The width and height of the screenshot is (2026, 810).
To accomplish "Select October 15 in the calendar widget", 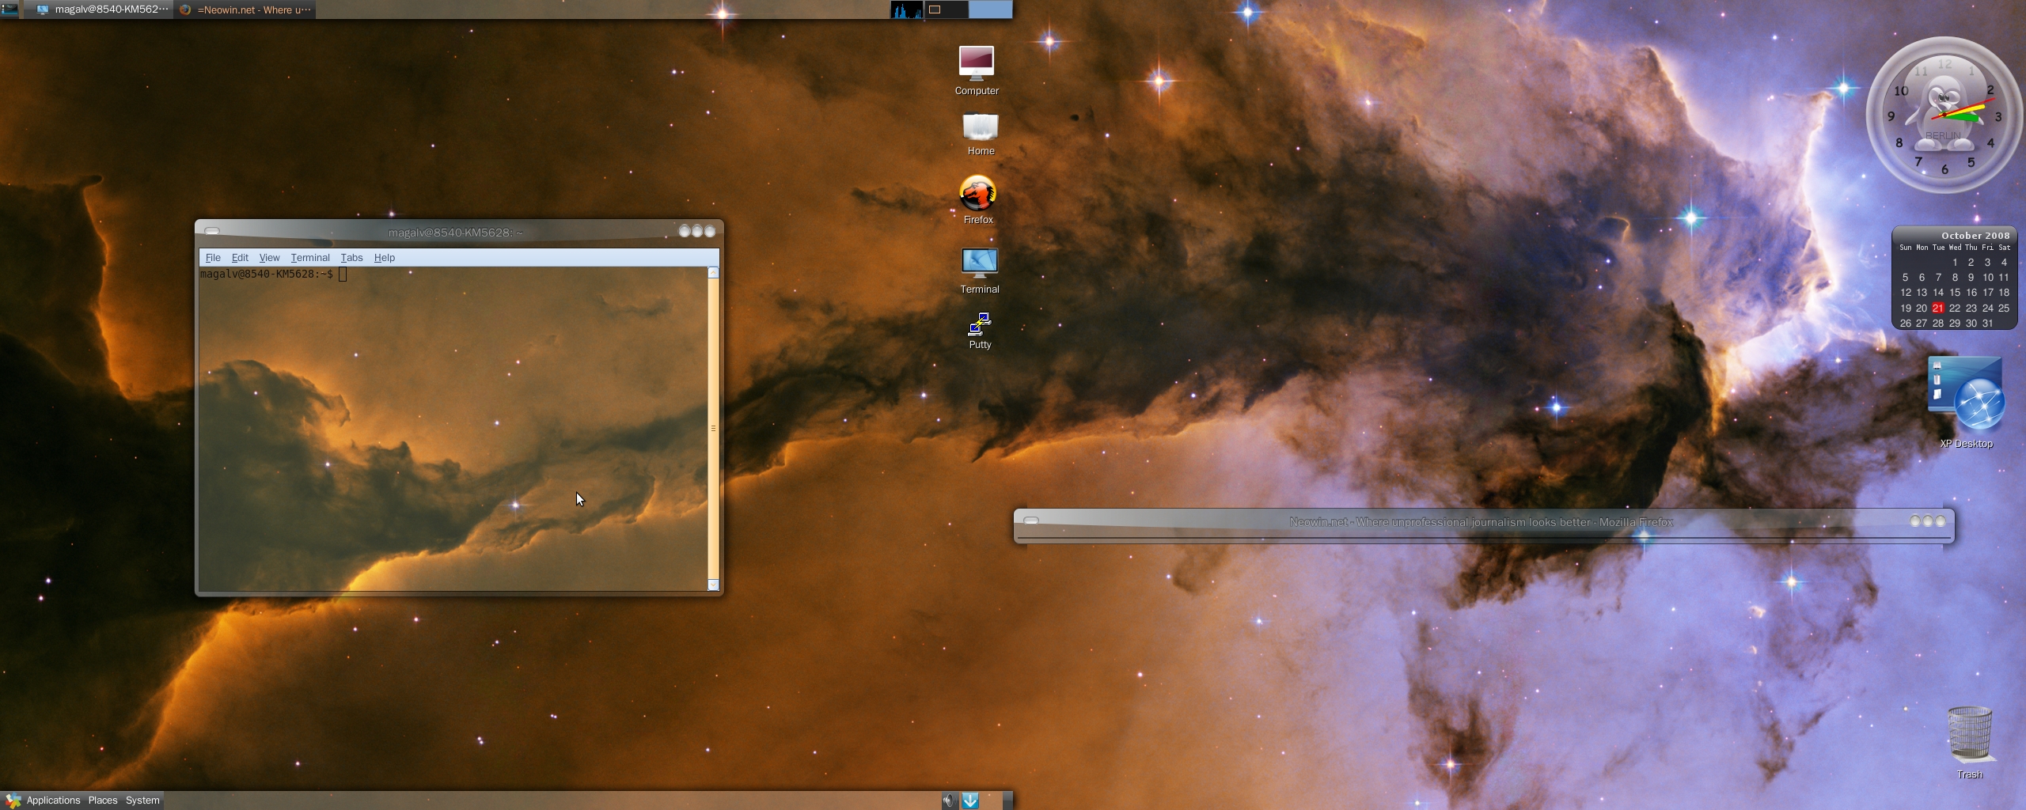I will pos(1955,293).
